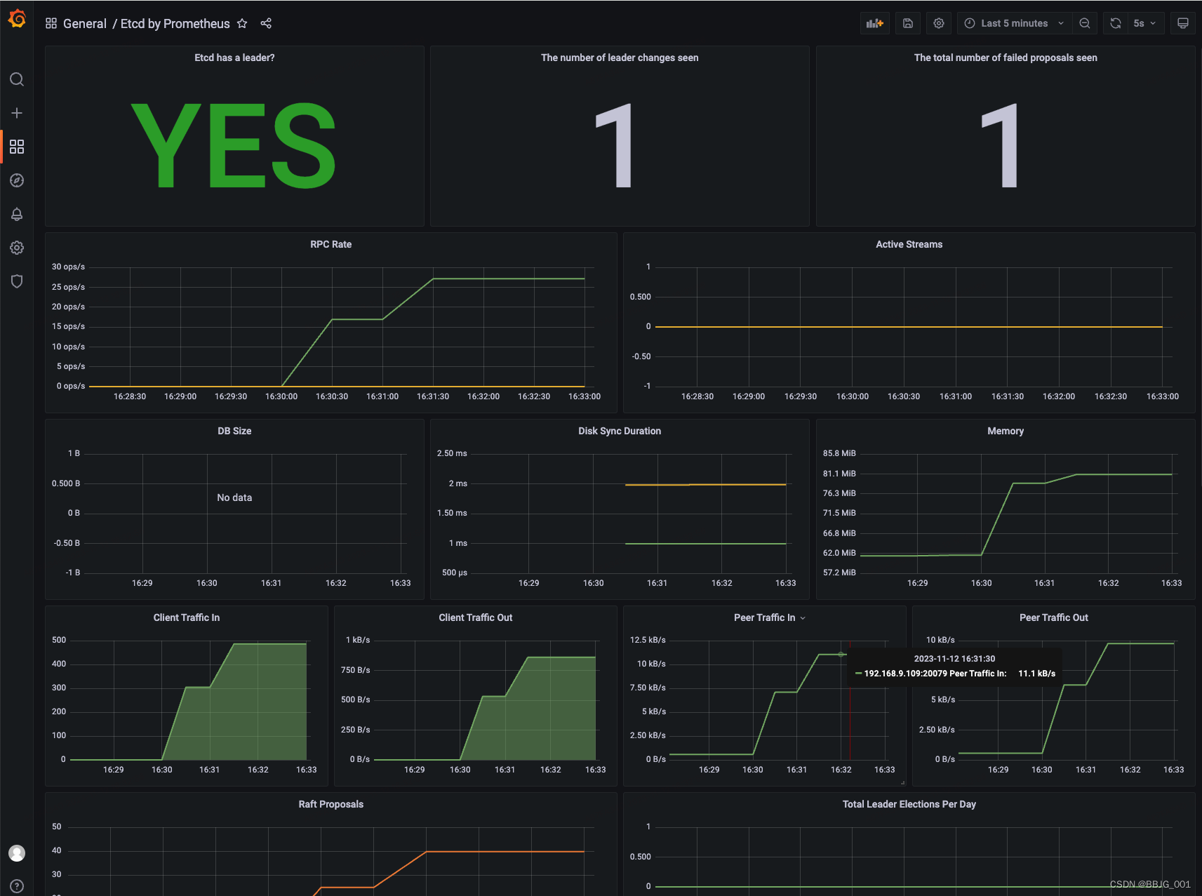Open the Explore compass icon
The image size is (1202, 896).
pos(17,180)
